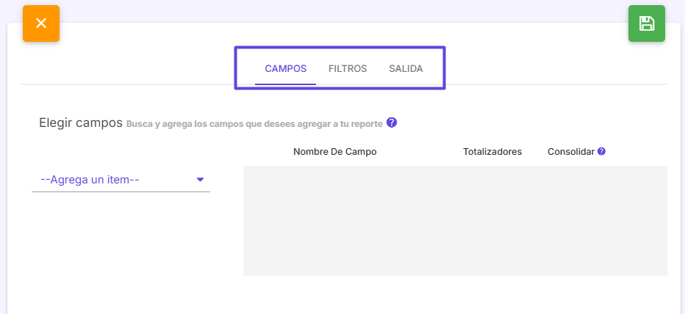Screen dimensions: 685x314
Task: Click the orange X close icon
Action: pyautogui.click(x=41, y=23)
